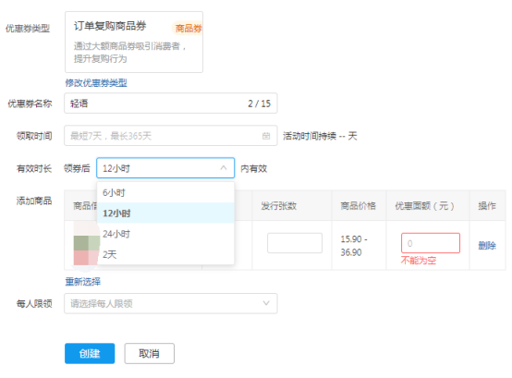Image resolution: width=512 pixels, height=378 pixels.
Task: Click the 领取时间 date range field
Action: [x=171, y=136]
